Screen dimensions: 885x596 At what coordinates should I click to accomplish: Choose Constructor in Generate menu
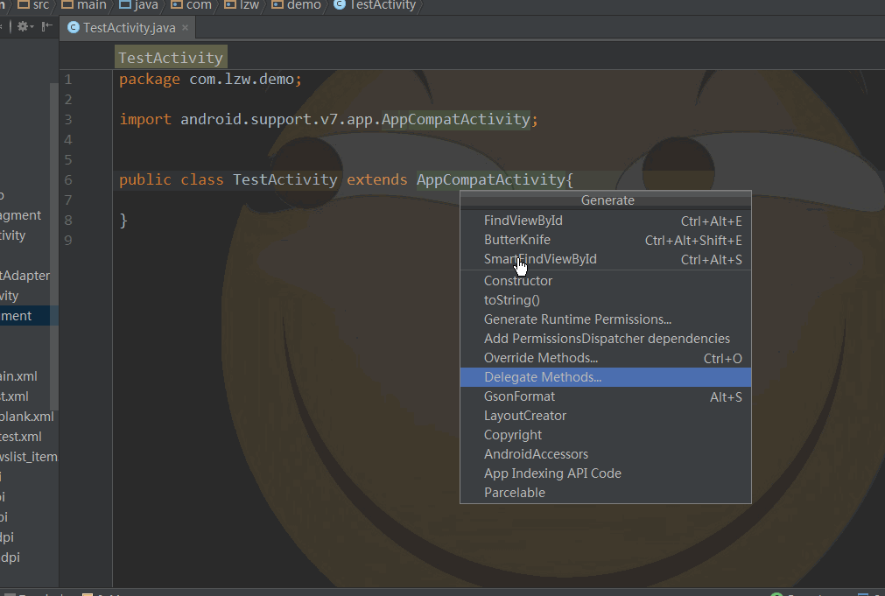point(606,281)
